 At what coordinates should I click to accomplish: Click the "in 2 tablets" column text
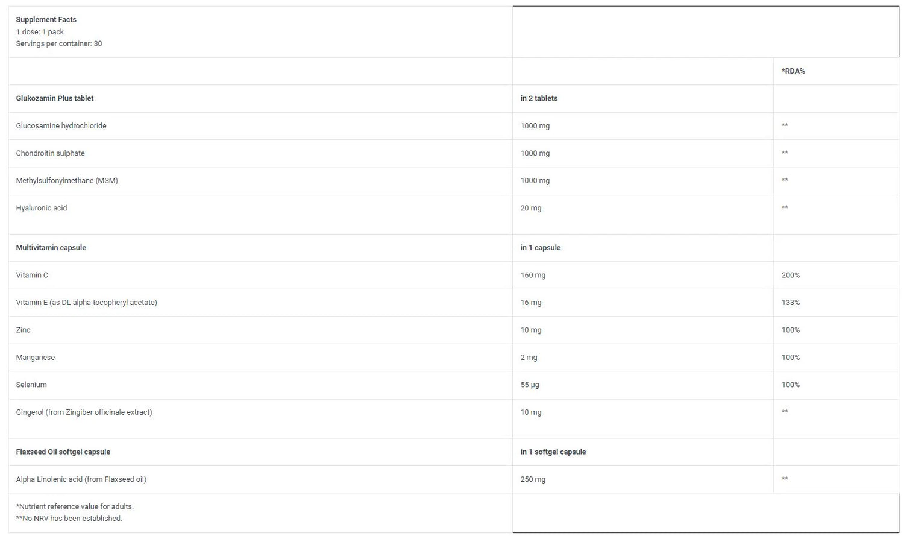[x=539, y=98]
